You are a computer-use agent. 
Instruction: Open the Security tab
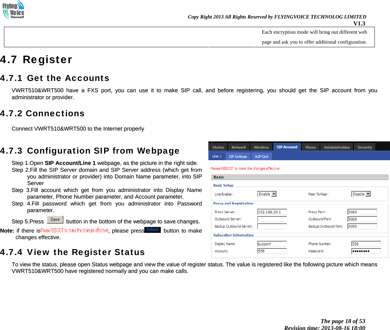pos(365,147)
